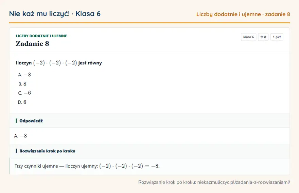Click the 'Odpowiedź' section header
The image size is (299, 193).
(149, 121)
